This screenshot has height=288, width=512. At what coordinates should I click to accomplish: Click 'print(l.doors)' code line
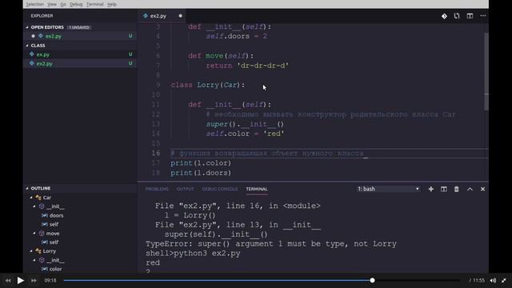pyautogui.click(x=201, y=173)
